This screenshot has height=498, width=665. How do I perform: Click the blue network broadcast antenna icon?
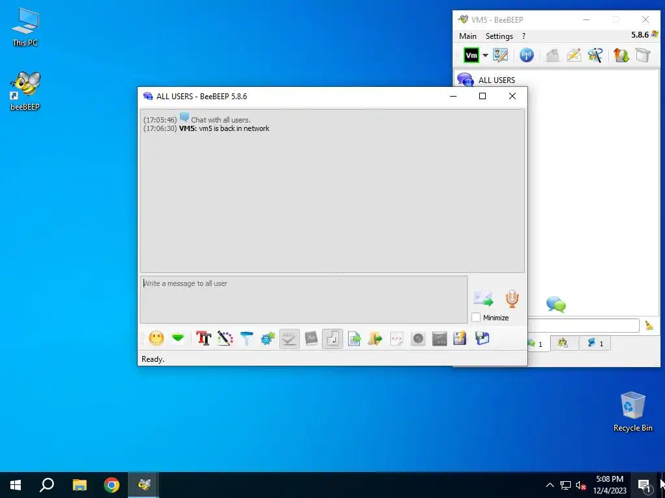click(526, 56)
